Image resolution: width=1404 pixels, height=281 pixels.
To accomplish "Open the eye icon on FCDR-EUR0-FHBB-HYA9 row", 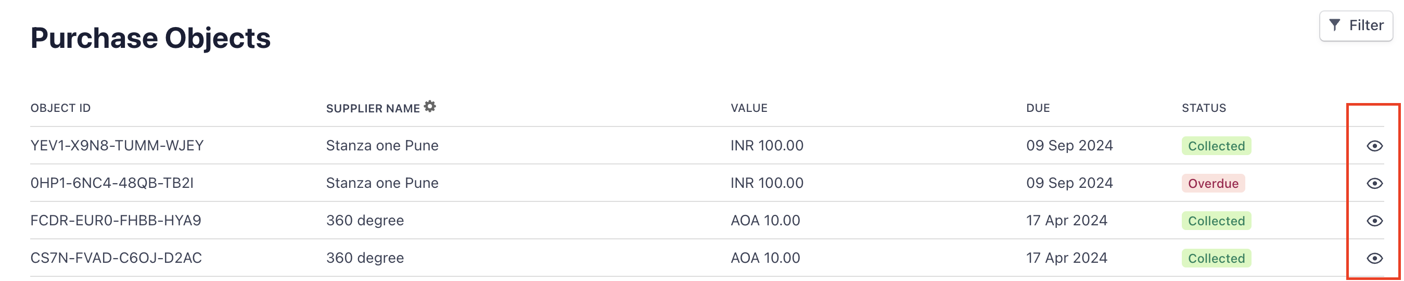I will point(1374,221).
